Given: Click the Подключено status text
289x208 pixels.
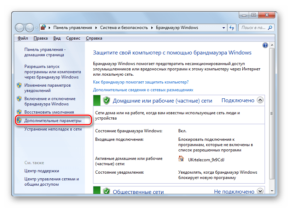Looking at the screenshot, I should tap(238, 100).
